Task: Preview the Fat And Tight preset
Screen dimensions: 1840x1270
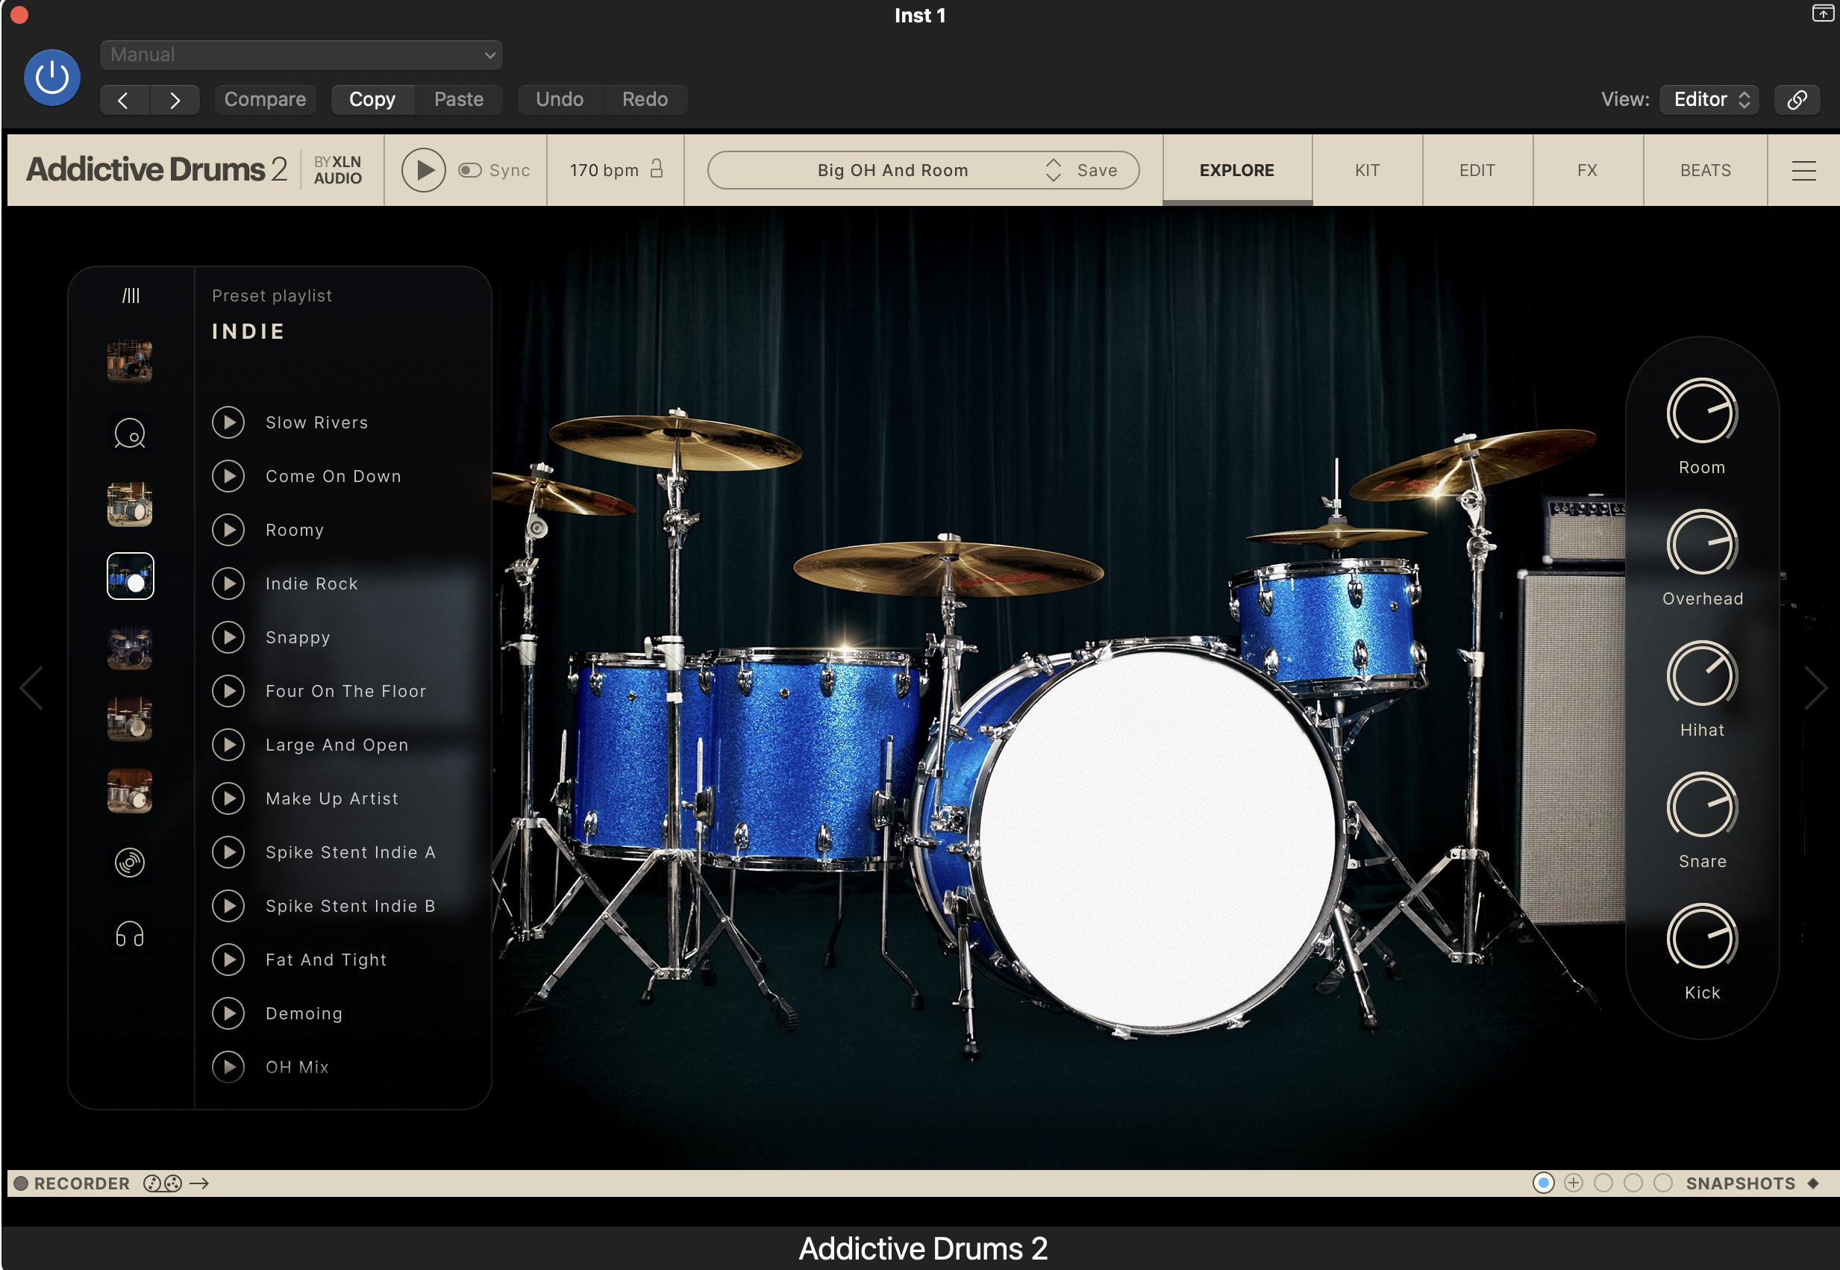Action: click(228, 960)
